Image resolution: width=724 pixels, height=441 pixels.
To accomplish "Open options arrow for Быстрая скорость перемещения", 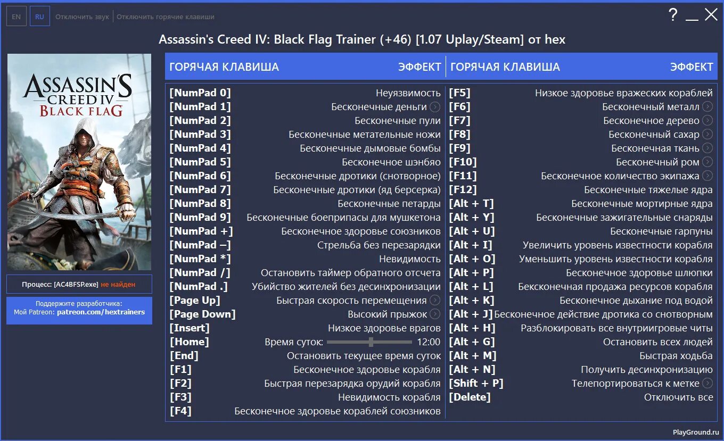I will 435,301.
